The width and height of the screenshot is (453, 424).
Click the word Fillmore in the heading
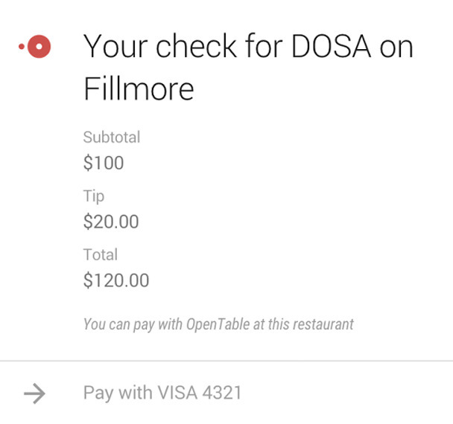point(139,89)
